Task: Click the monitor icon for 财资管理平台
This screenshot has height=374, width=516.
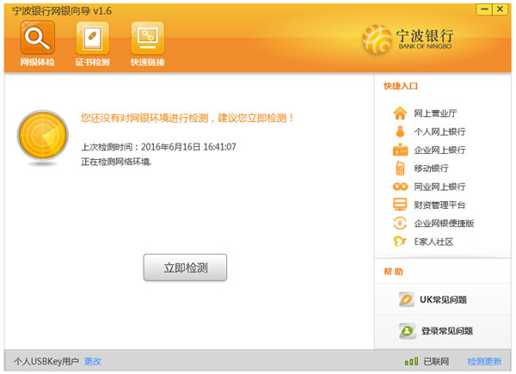Action: point(400,205)
